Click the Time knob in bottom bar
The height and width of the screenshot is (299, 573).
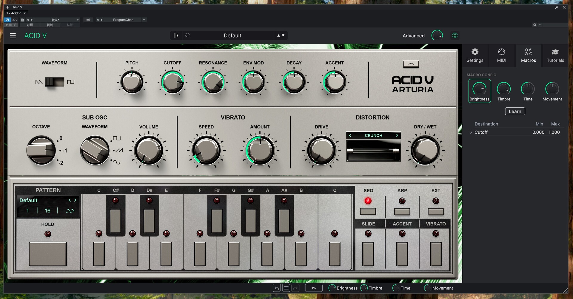tap(395, 288)
